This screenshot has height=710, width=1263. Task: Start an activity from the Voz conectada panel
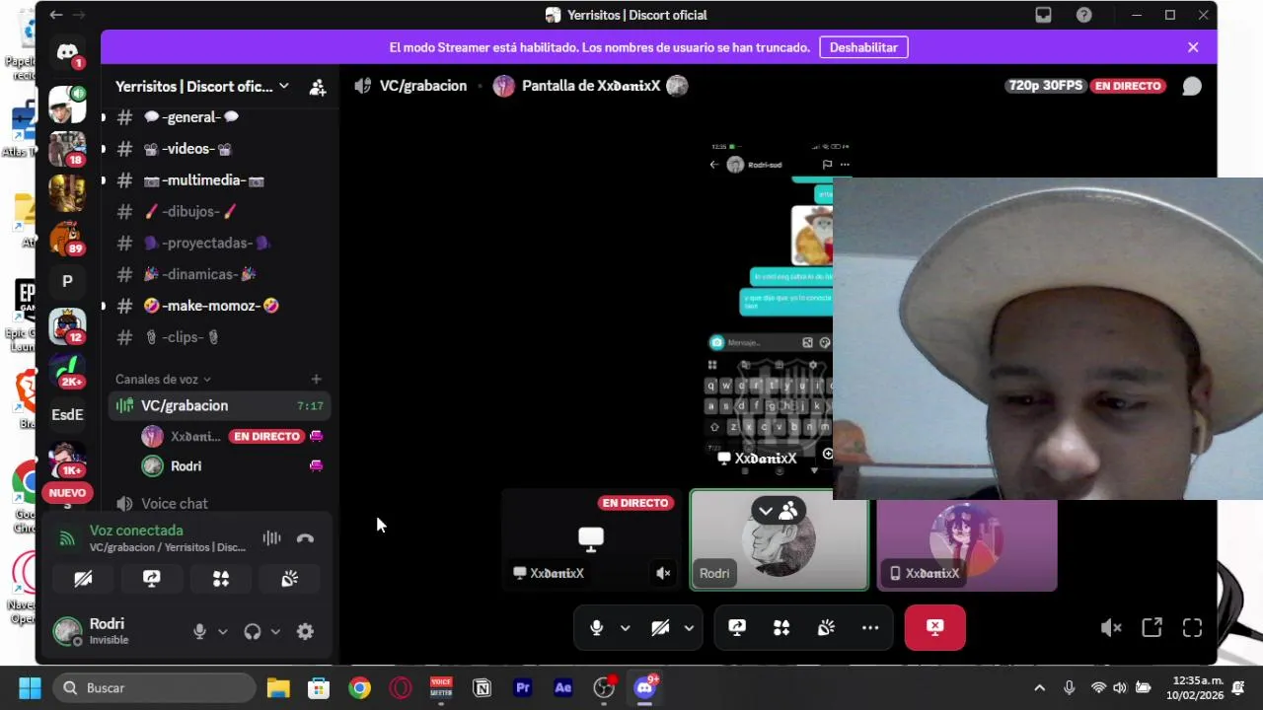pyautogui.click(x=220, y=579)
